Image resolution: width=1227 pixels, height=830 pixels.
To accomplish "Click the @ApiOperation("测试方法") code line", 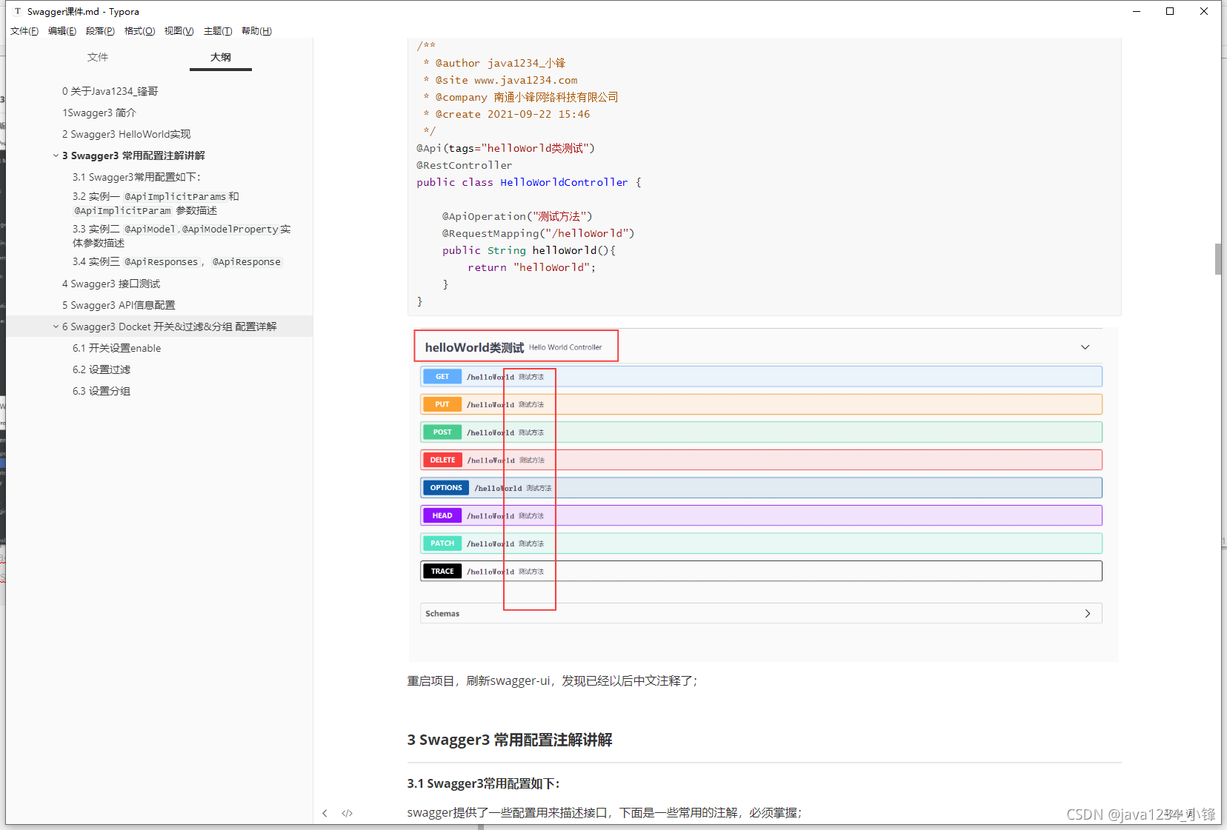I will tap(517, 216).
